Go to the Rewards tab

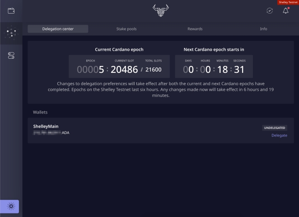[x=195, y=29]
